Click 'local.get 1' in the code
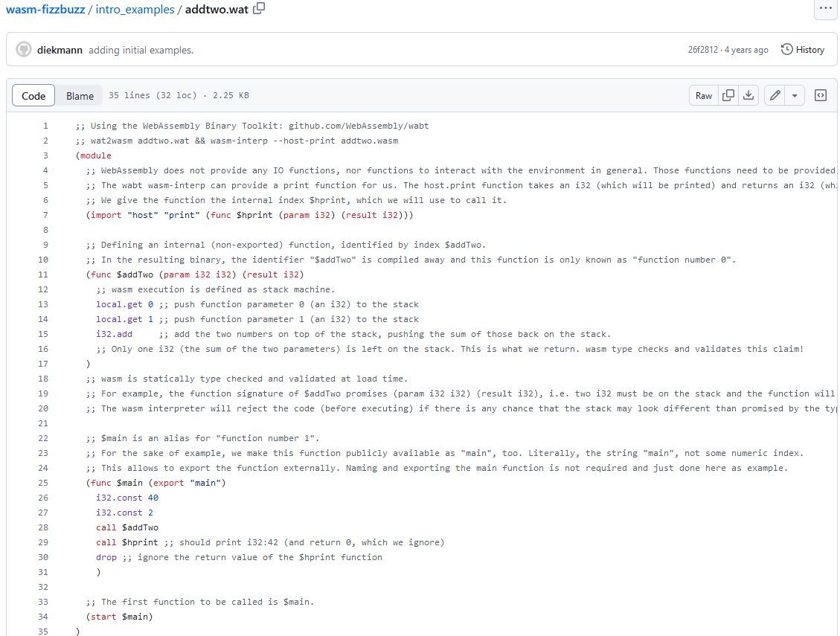840x636 pixels. 124,319
